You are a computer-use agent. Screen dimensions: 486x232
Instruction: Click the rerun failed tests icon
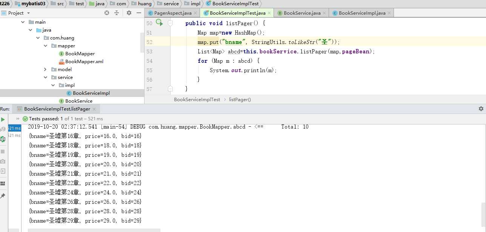3,129
